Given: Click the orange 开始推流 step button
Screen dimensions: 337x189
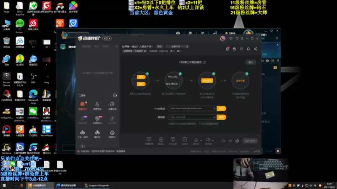Looking at the screenshot, I should [x=207, y=81].
